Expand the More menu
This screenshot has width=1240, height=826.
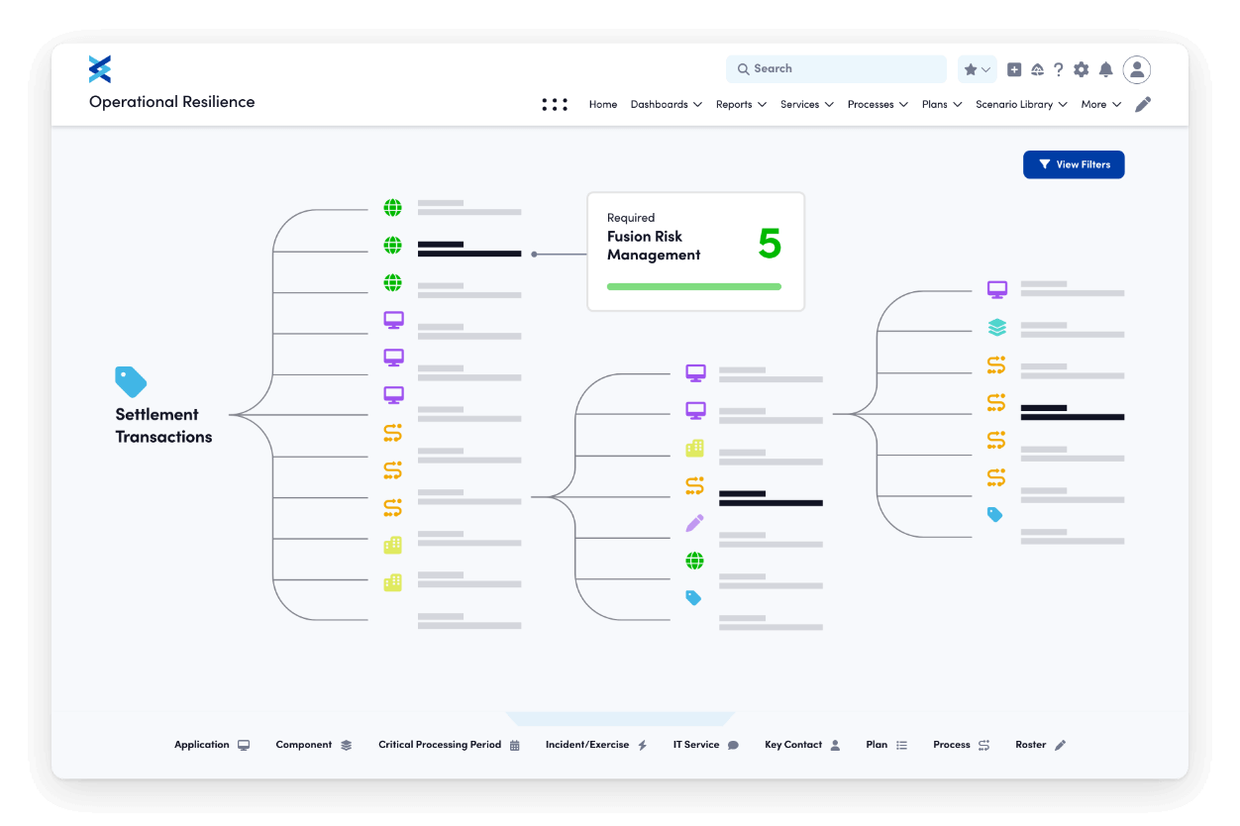(1100, 104)
